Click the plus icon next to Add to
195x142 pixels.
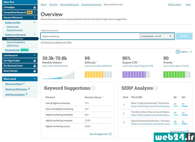[x=178, y=52]
